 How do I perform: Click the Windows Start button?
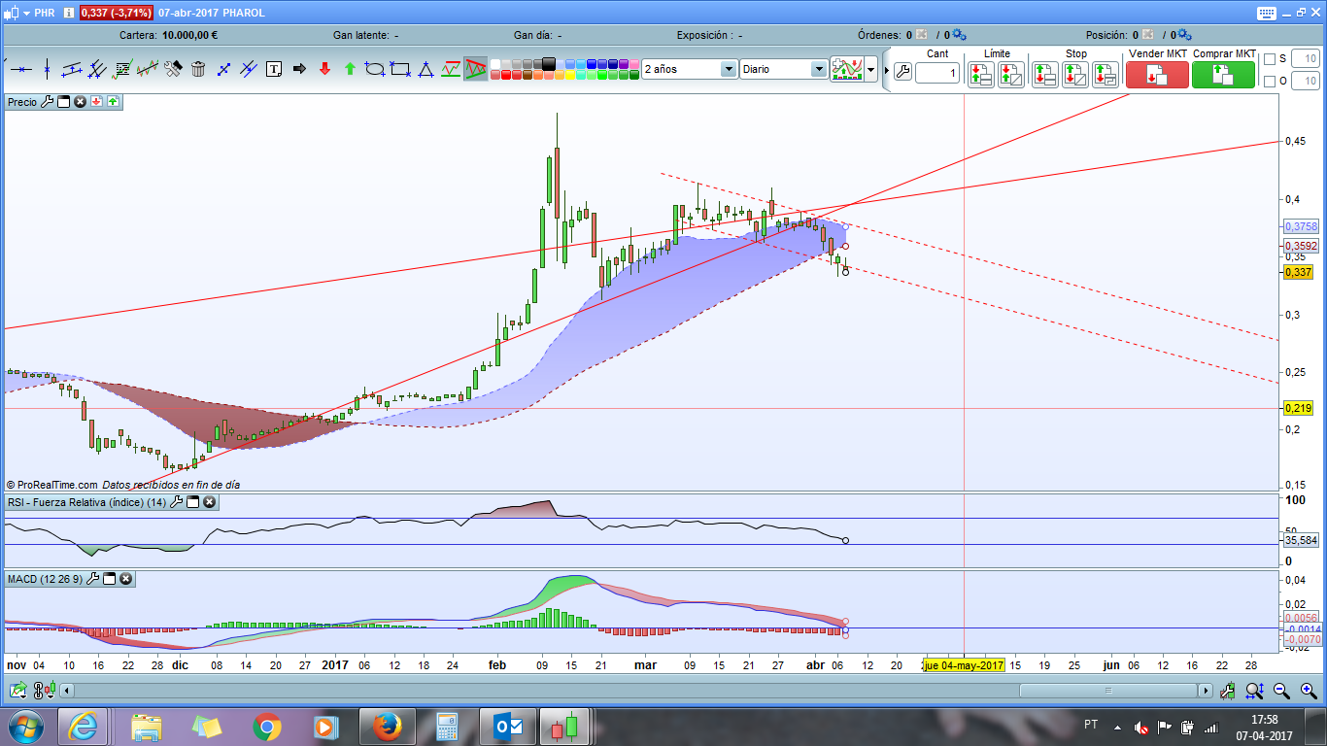(x=24, y=726)
